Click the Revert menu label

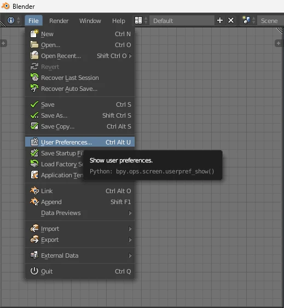[50, 67]
